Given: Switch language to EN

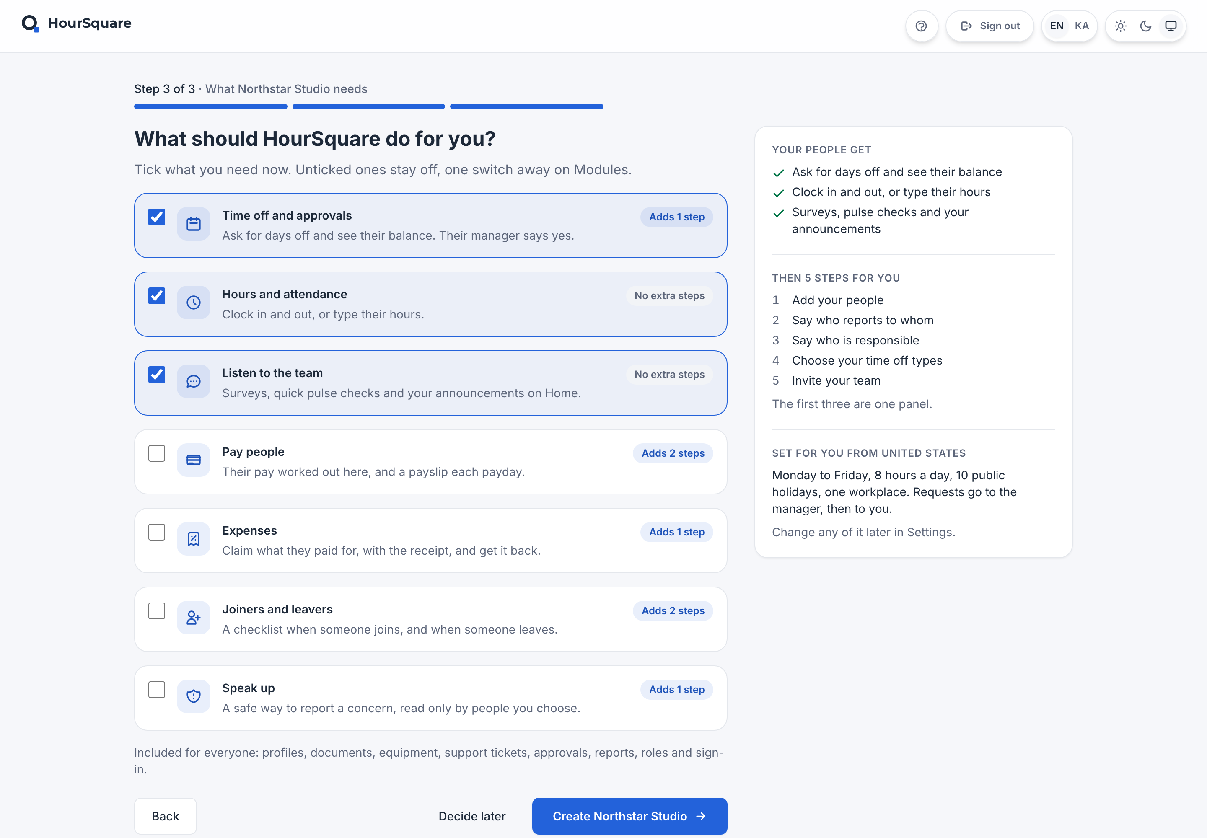Looking at the screenshot, I should [x=1056, y=26].
